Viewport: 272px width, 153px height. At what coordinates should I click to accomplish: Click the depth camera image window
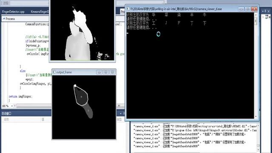[82, 30]
